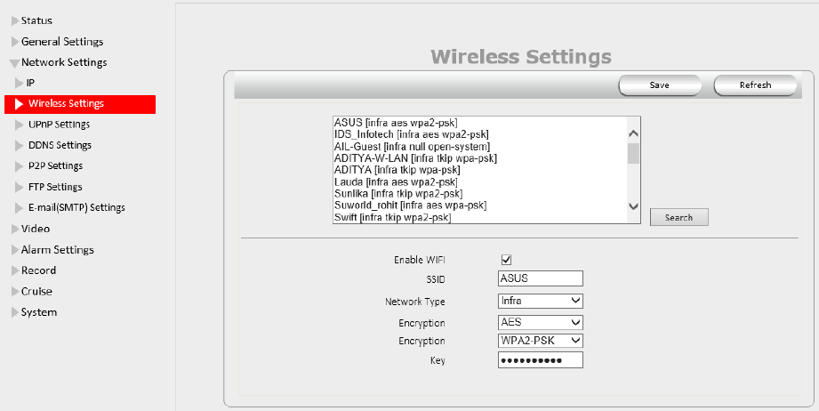819x411 pixels.
Task: Open the AES encryption dropdown
Action: [541, 322]
